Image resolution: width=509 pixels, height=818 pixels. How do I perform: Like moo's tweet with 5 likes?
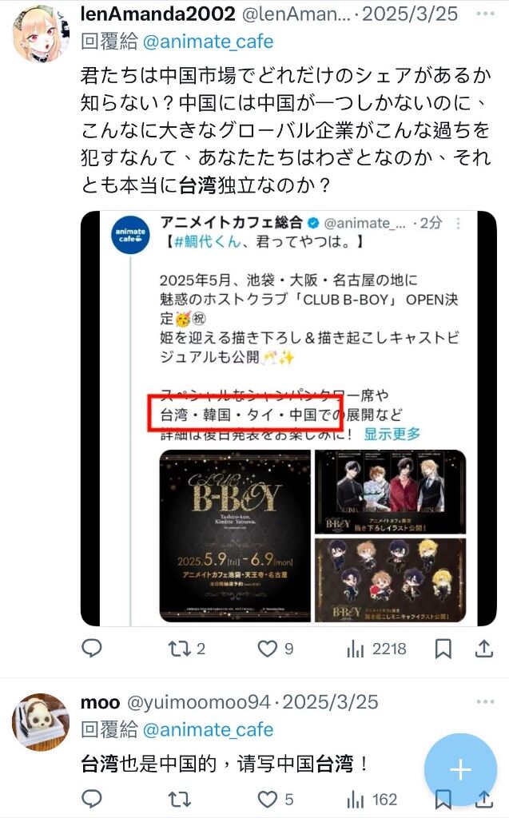tap(276, 799)
